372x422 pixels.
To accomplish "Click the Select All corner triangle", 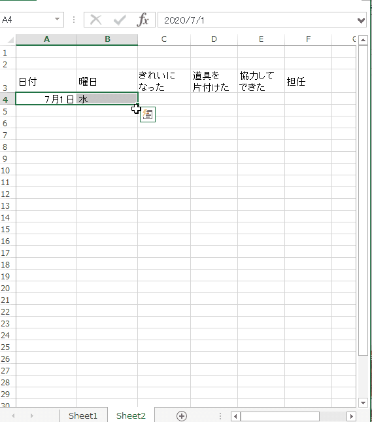I will pos(10,41).
